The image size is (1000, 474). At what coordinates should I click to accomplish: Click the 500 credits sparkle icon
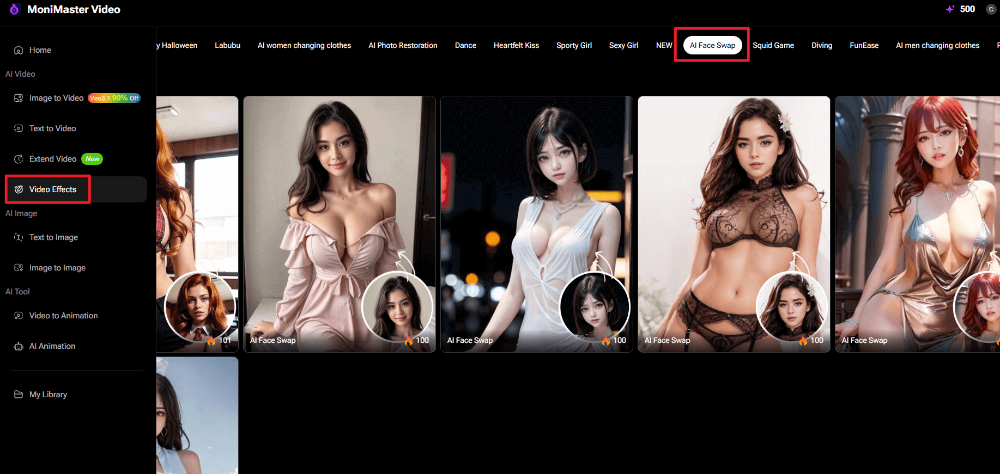[x=950, y=9]
